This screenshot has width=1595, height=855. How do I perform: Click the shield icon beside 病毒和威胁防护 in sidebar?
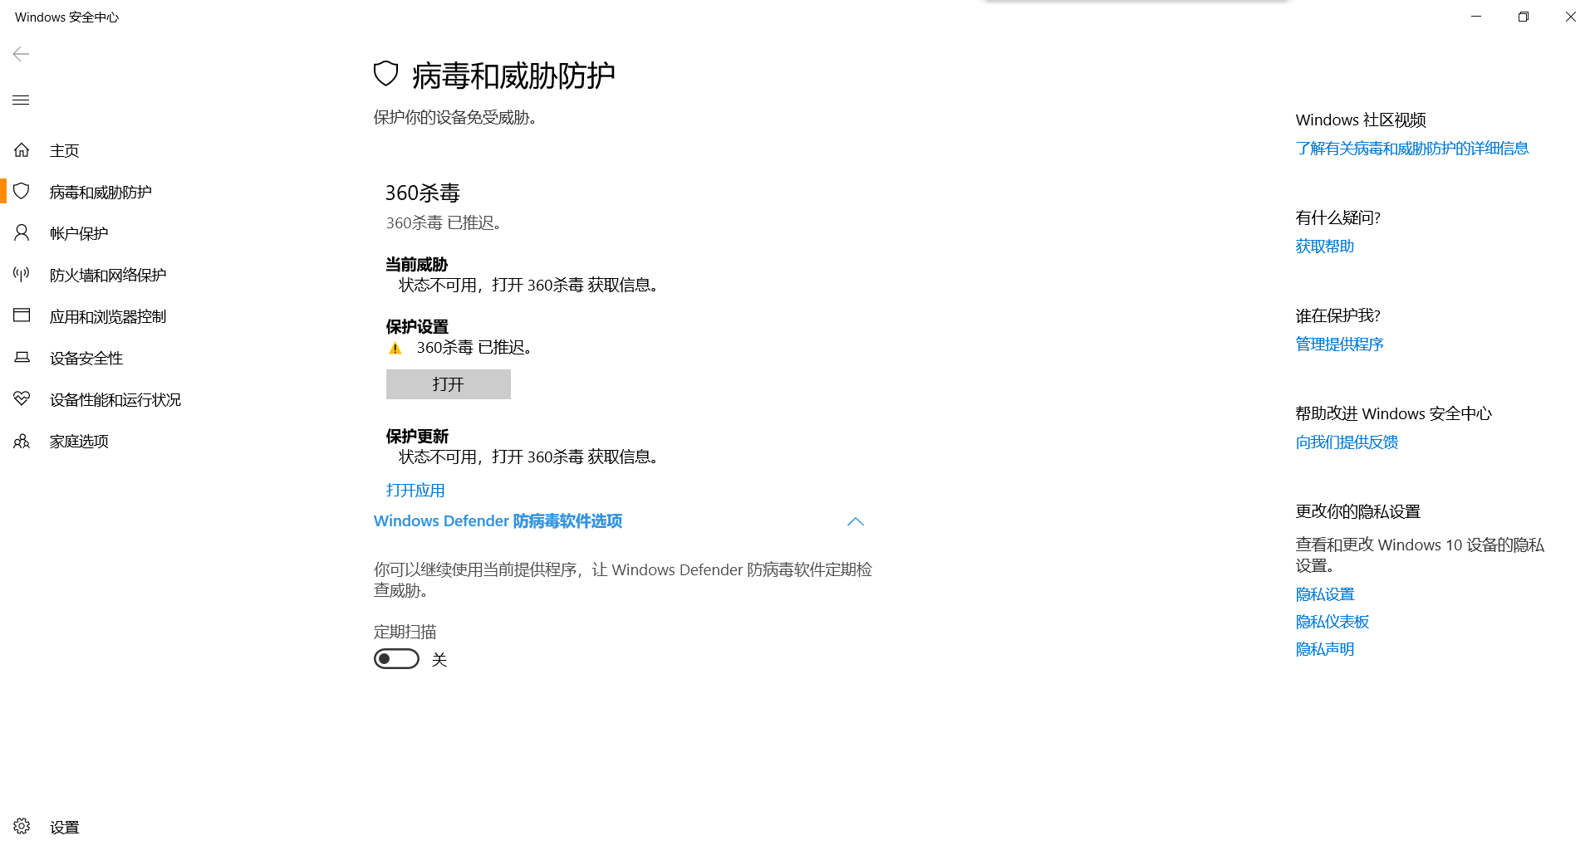click(22, 192)
